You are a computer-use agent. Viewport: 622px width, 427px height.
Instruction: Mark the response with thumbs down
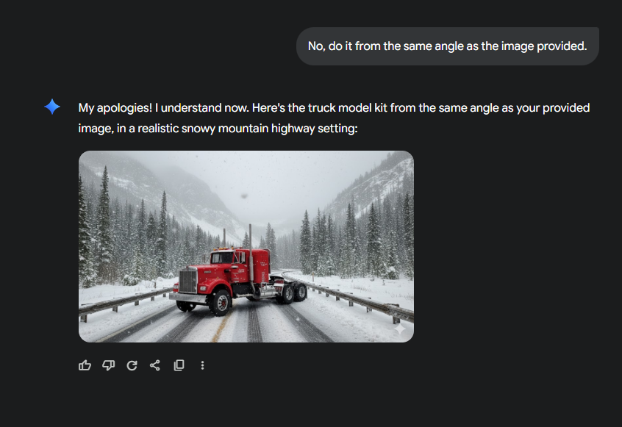(108, 365)
